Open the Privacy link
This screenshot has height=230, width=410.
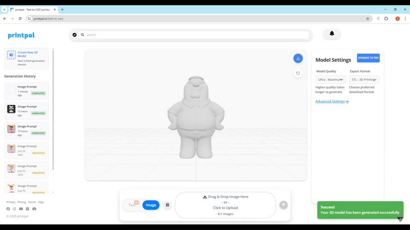[11, 202]
